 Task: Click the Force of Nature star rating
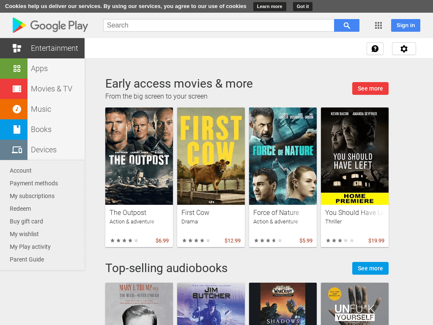268,241
